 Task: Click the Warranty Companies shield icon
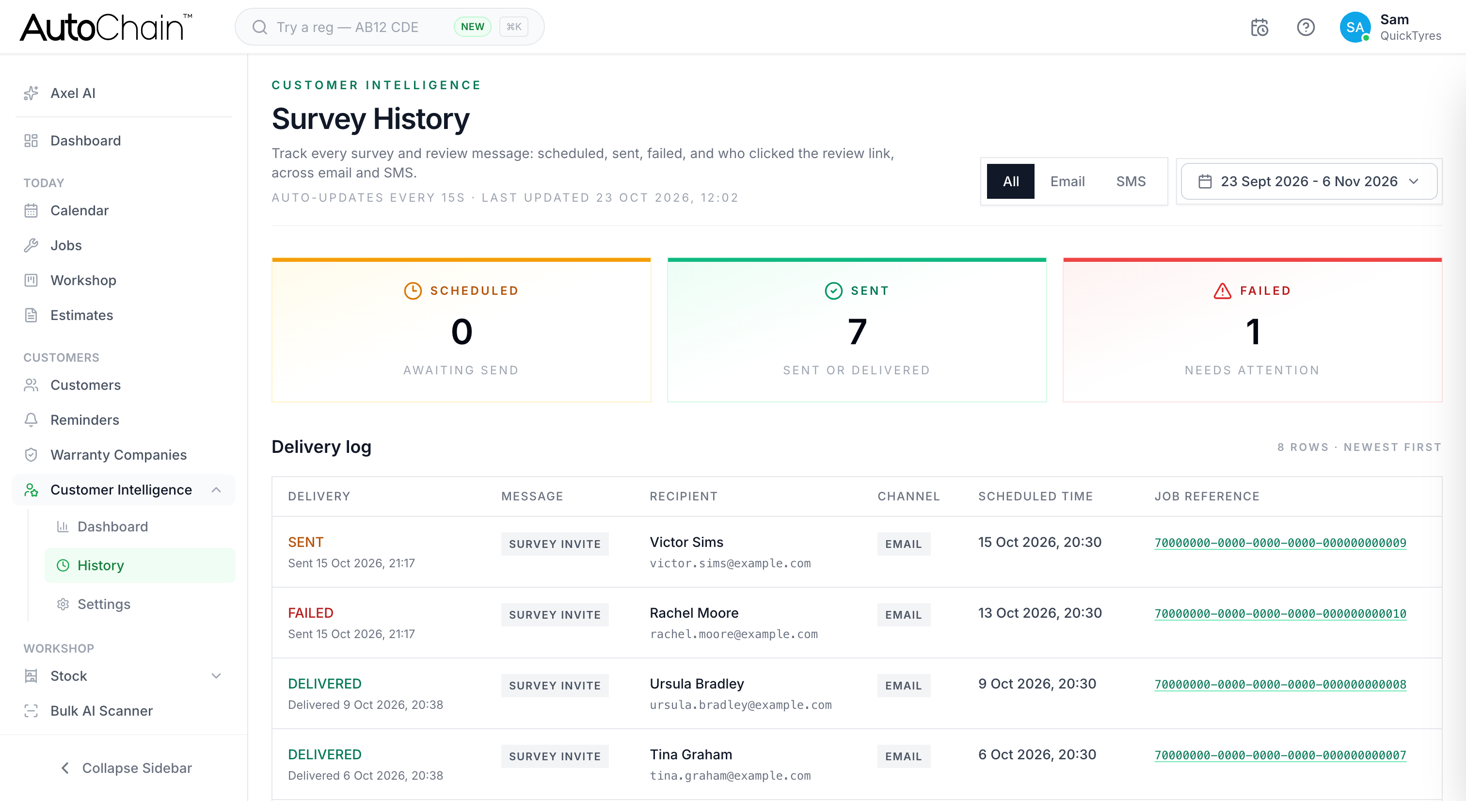[32, 454]
